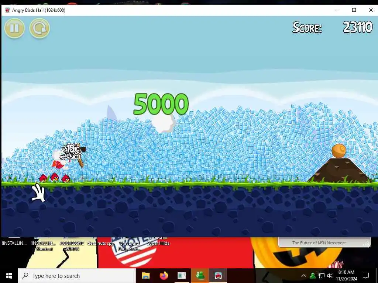
Task: Launch Firefox from the taskbar
Action: click(x=164, y=276)
